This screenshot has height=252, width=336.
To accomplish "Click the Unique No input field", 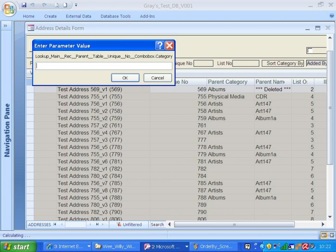I will [203, 63].
